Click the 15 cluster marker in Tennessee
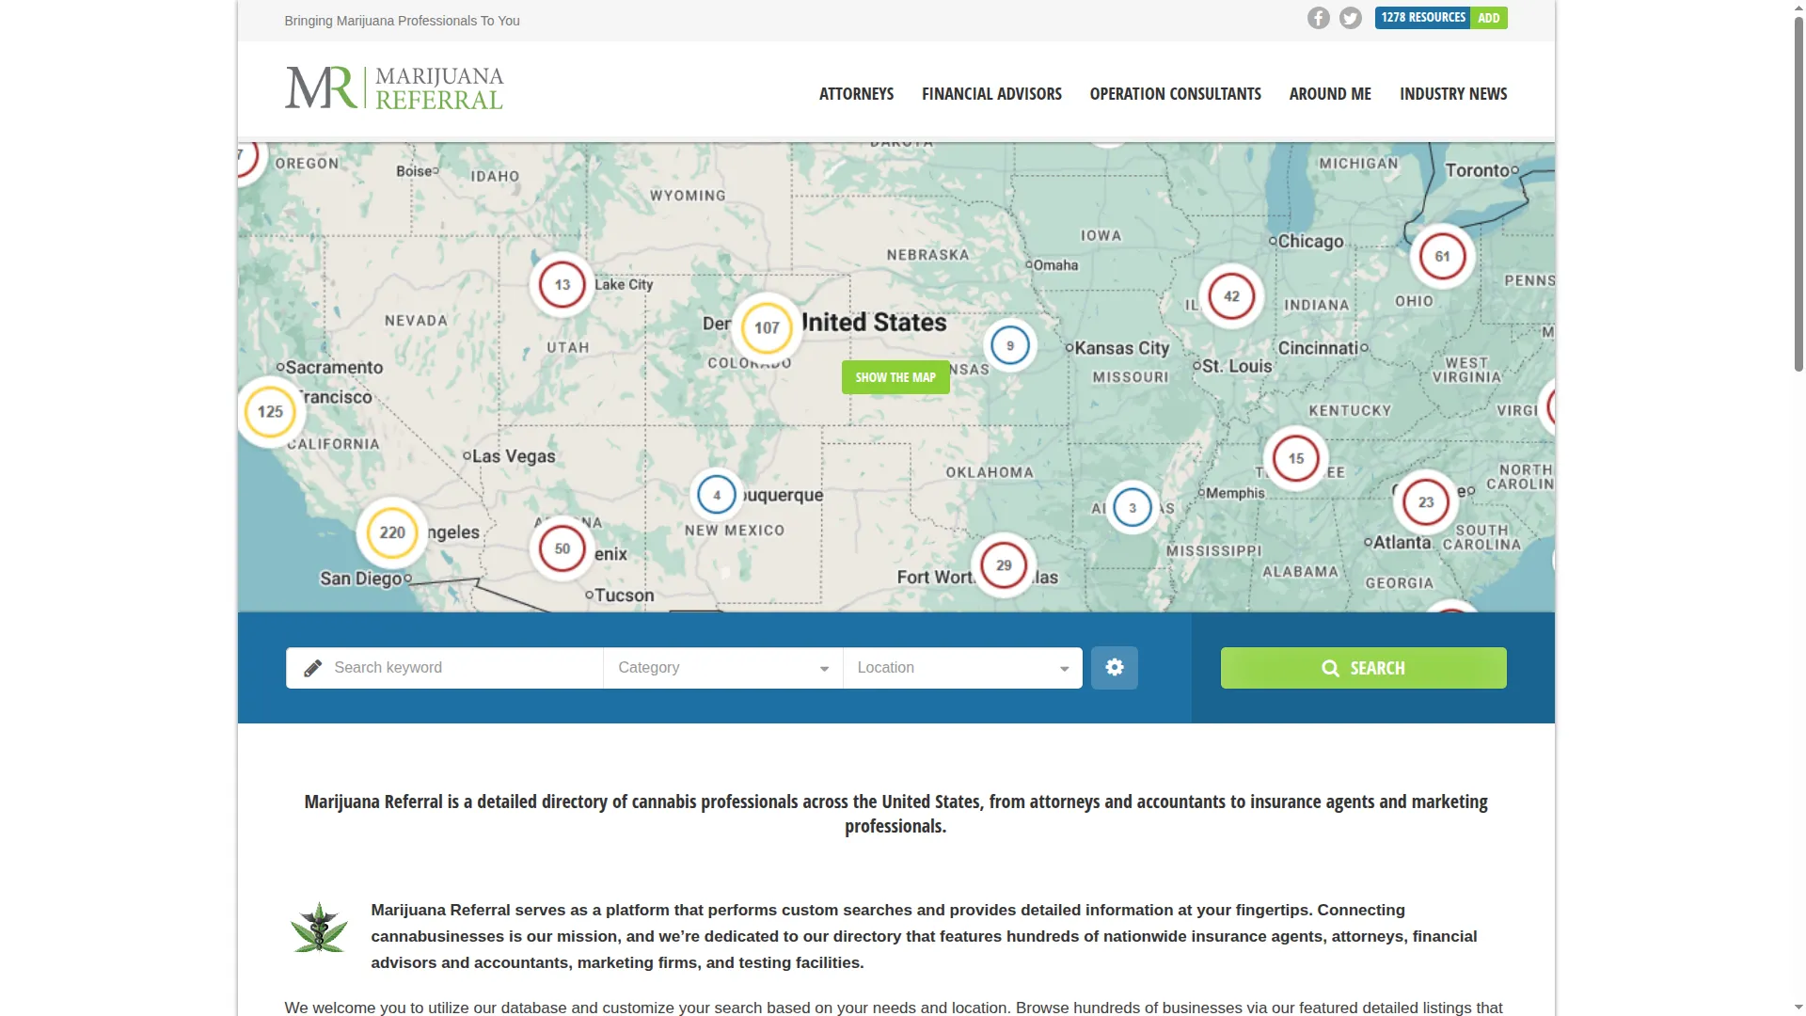 [1295, 458]
